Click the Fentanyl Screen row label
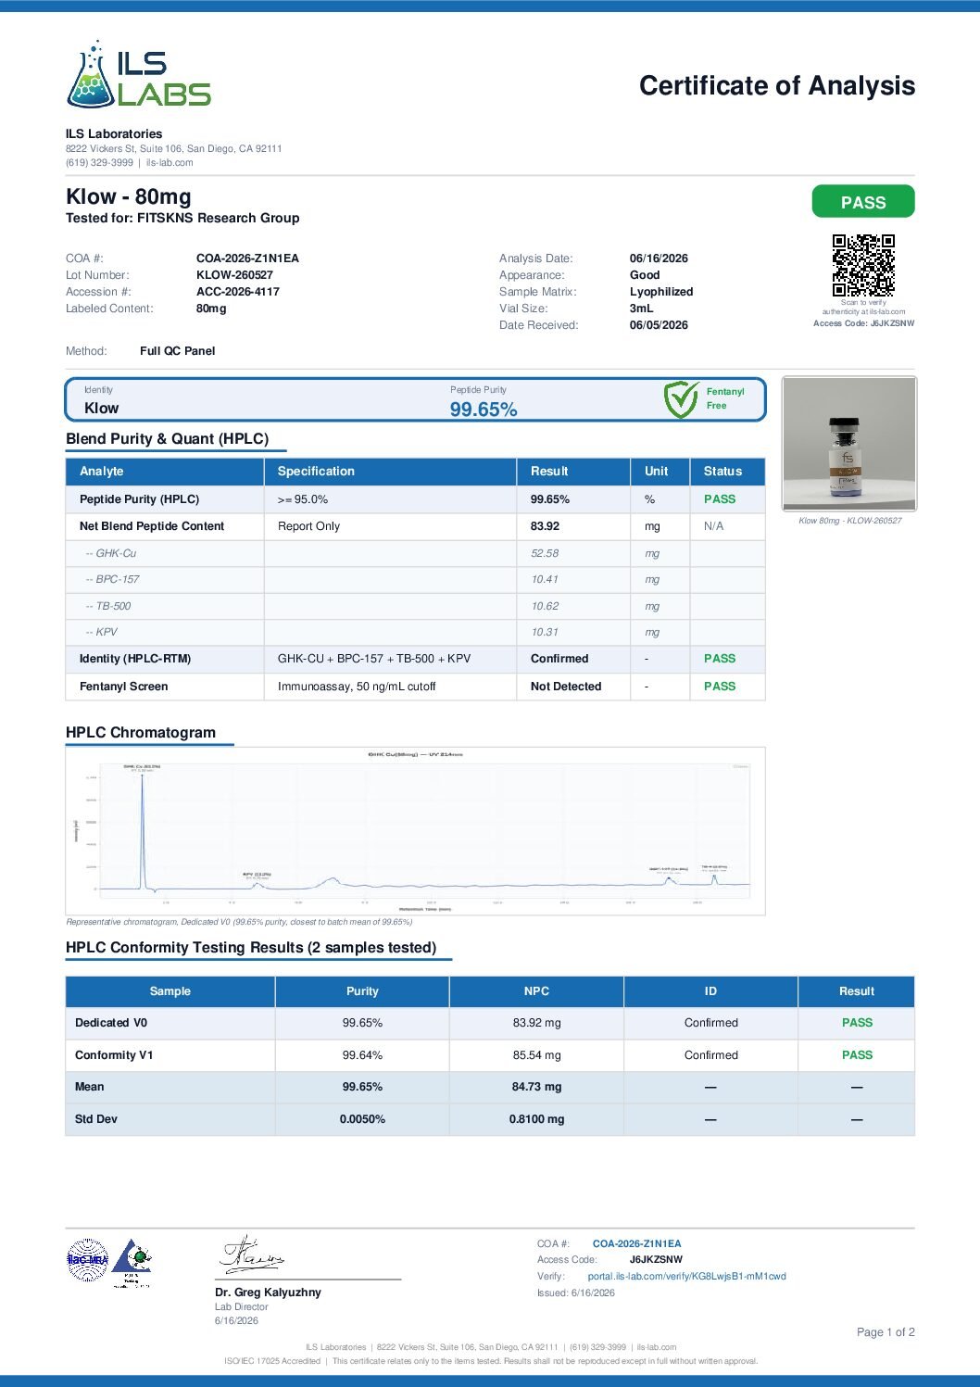The height and width of the screenshot is (1387, 980). [x=123, y=687]
